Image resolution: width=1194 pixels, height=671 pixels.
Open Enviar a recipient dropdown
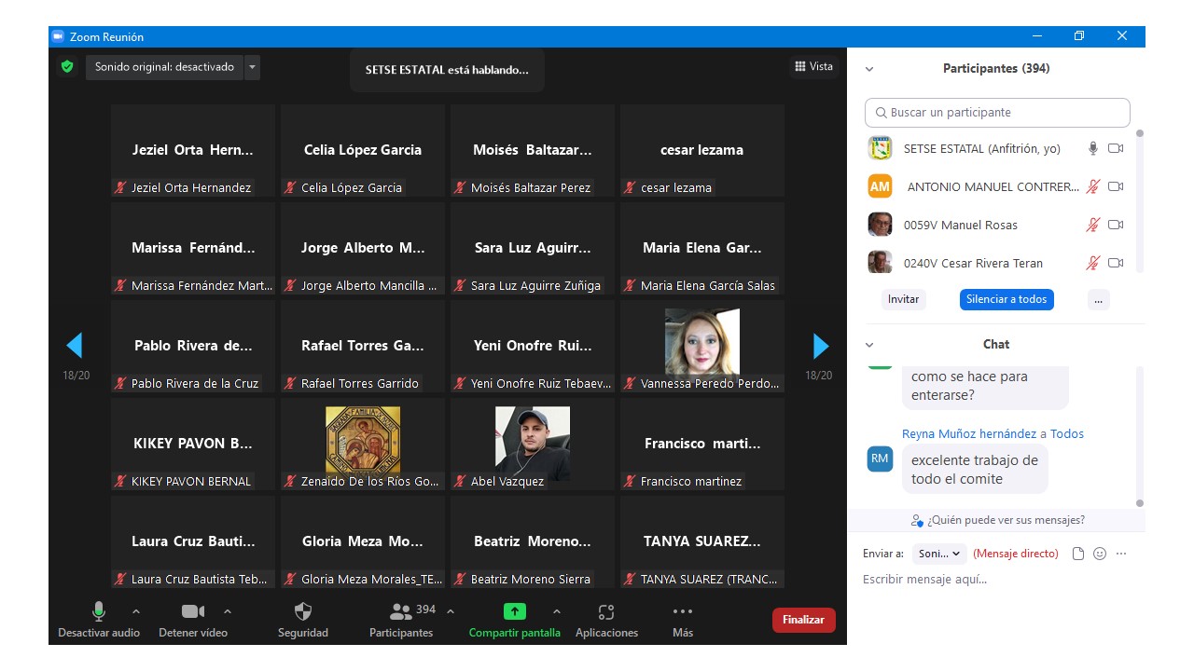[939, 554]
